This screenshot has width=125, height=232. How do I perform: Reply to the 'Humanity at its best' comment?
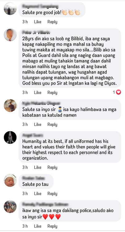click(x=52, y=167)
